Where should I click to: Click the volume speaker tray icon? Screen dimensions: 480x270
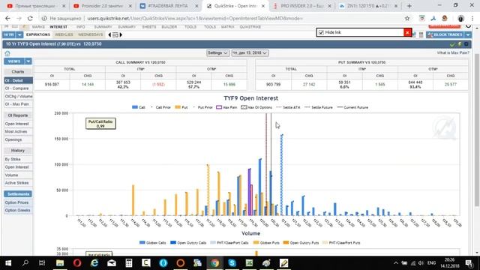click(421, 263)
